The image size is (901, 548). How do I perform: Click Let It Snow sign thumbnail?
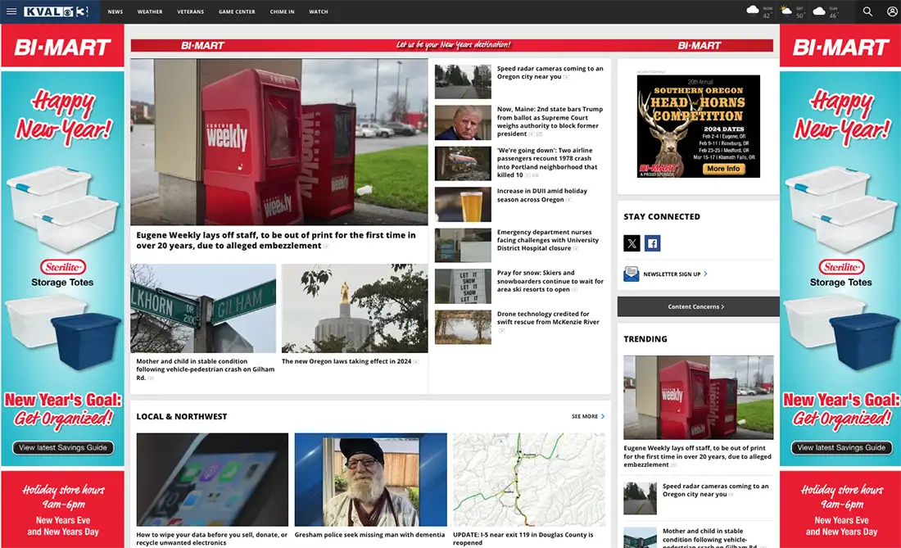[463, 286]
